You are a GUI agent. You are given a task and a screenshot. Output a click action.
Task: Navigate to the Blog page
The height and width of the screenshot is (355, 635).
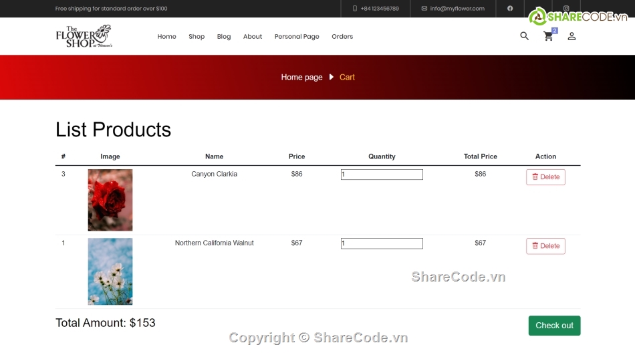point(224,37)
